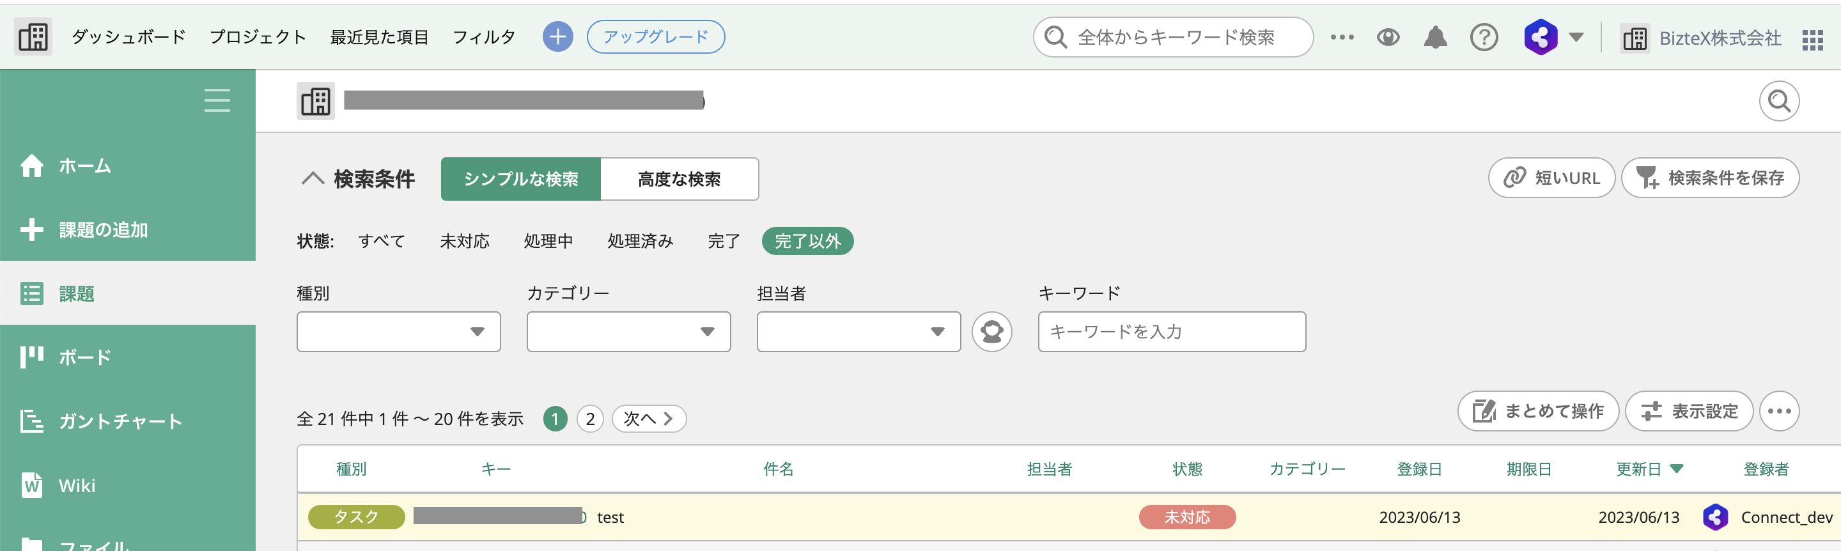Open project search magnifier icon
The height and width of the screenshot is (551, 1841).
click(1779, 101)
